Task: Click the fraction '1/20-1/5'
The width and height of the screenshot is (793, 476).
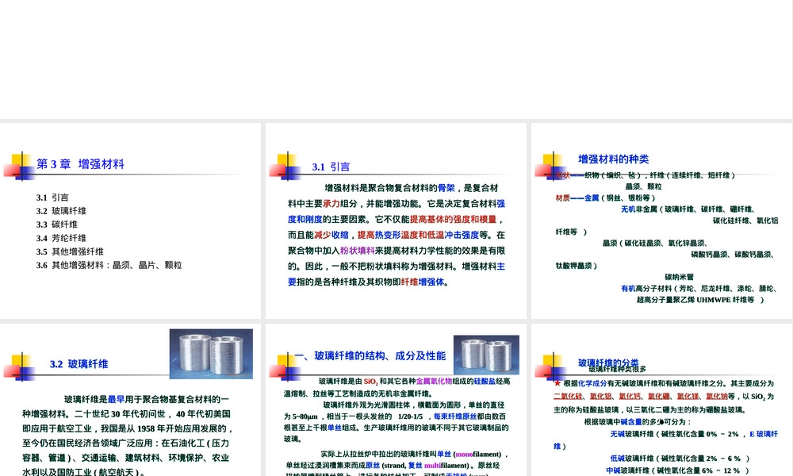Action: tap(410, 416)
